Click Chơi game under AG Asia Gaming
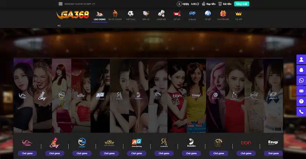Screen dimensions: 306x159 [x=137, y=153]
